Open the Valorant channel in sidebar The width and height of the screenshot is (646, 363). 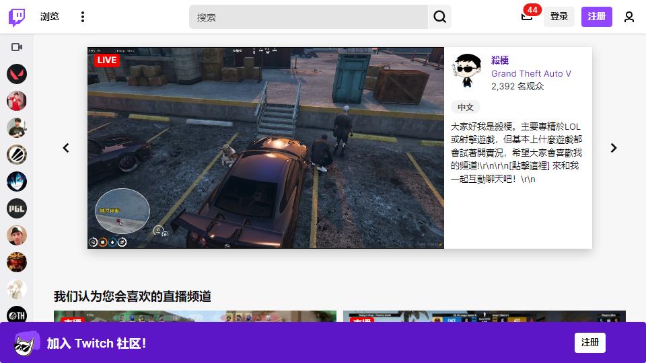pos(17,74)
